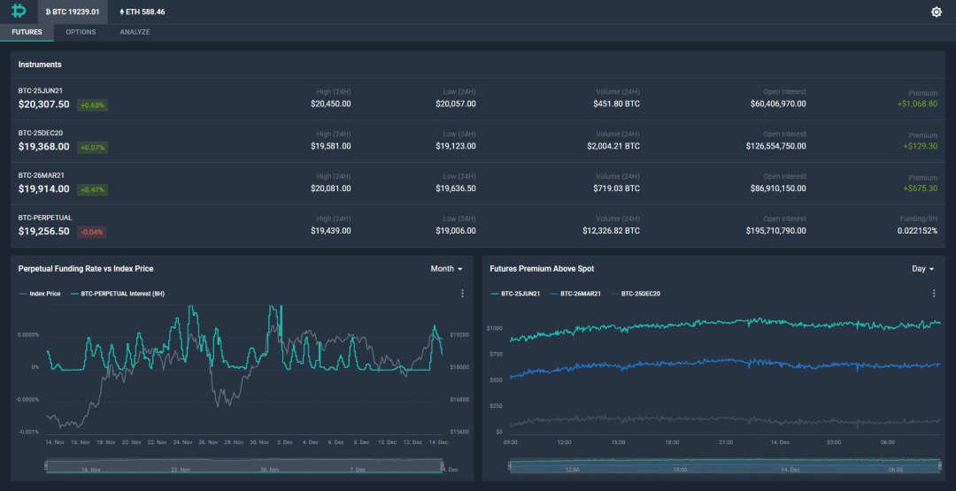Click the +0.47% change badge
The width and height of the screenshot is (956, 491).
click(93, 189)
